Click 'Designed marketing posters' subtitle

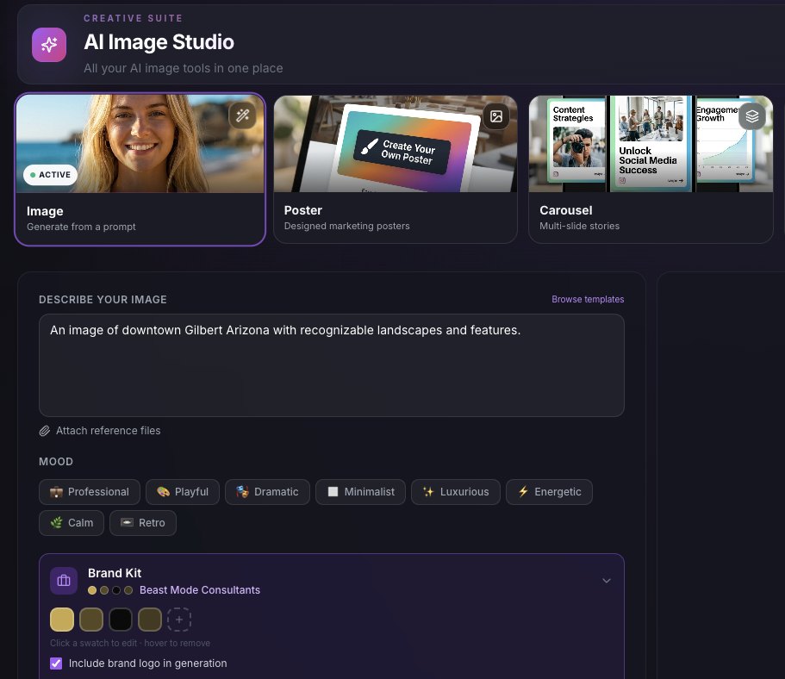347,226
